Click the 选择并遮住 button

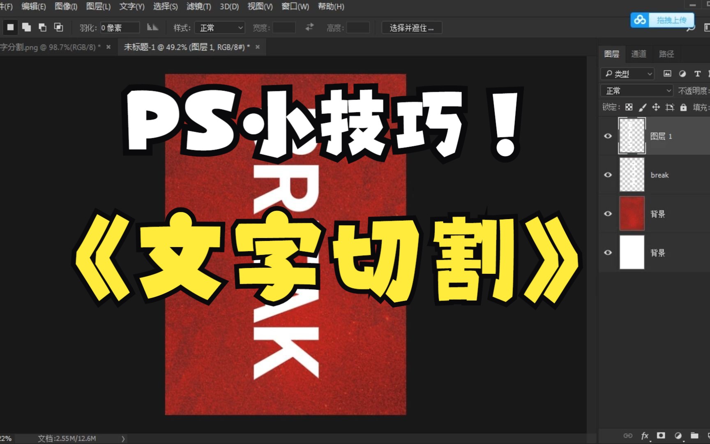click(x=411, y=28)
